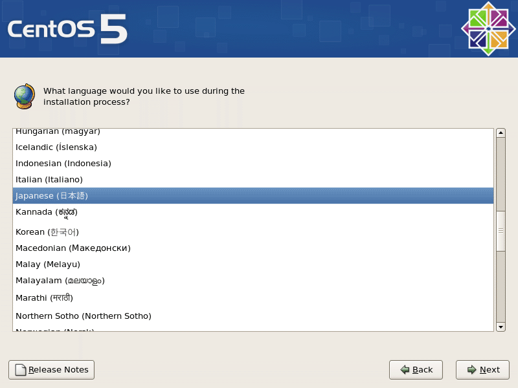
Task: Choose Italian (Italiano) from the list
Action: tap(253, 180)
